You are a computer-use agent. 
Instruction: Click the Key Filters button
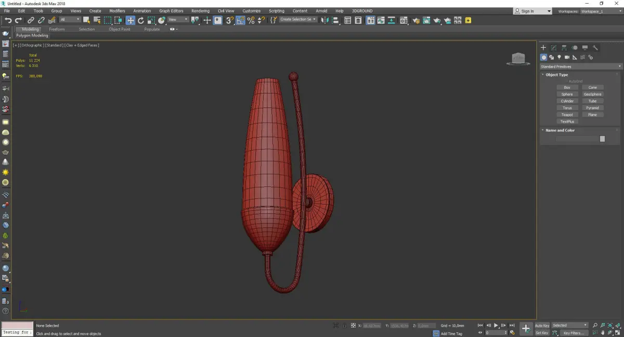(x=573, y=333)
